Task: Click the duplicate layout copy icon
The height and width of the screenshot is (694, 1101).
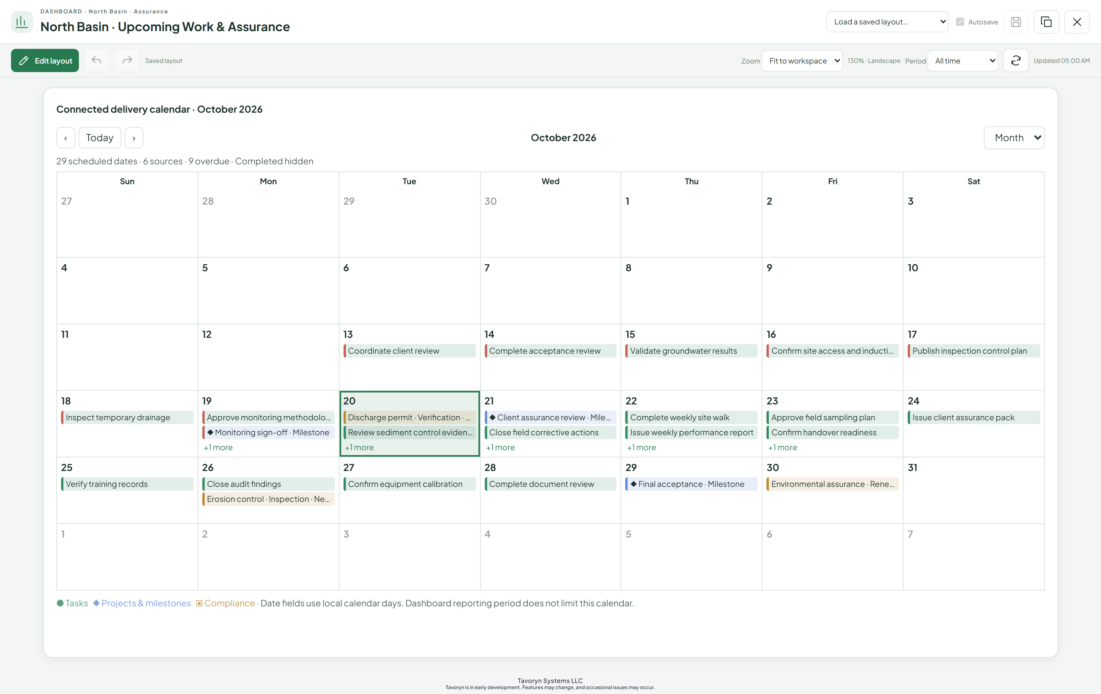Action: coord(1046,22)
